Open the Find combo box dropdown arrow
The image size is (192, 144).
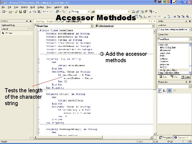click(x=129, y=12)
